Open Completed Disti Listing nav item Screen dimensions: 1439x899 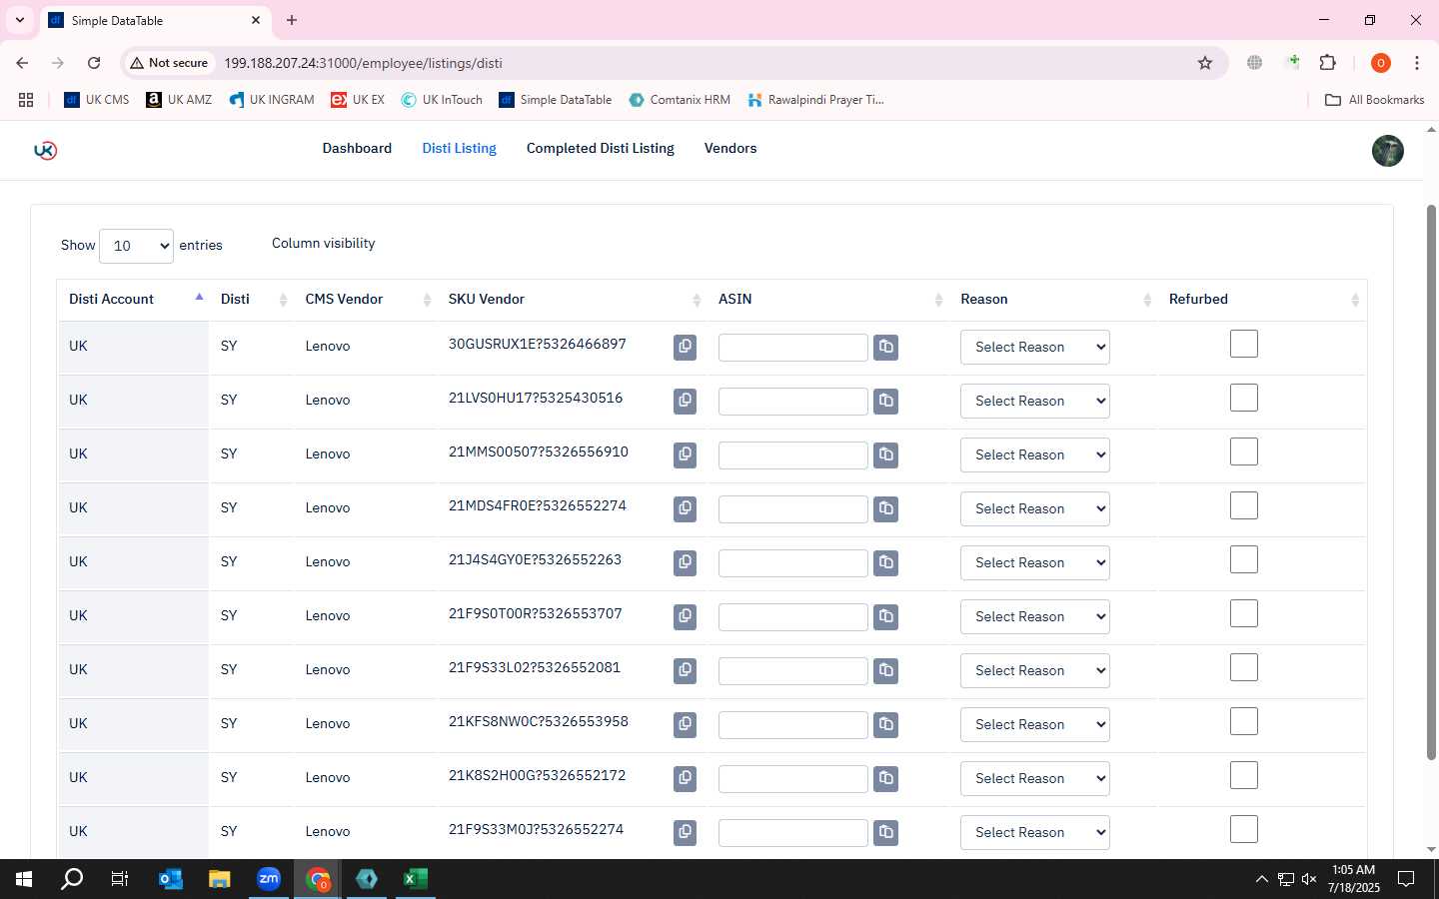pos(600,148)
